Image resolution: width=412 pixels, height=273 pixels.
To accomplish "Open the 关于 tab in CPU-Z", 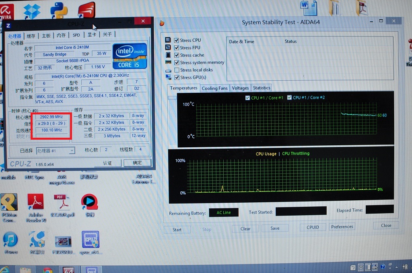I will 107,35.
